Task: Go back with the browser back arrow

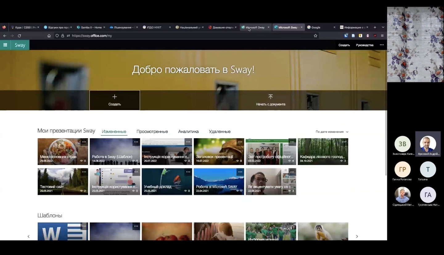Action: point(5,36)
